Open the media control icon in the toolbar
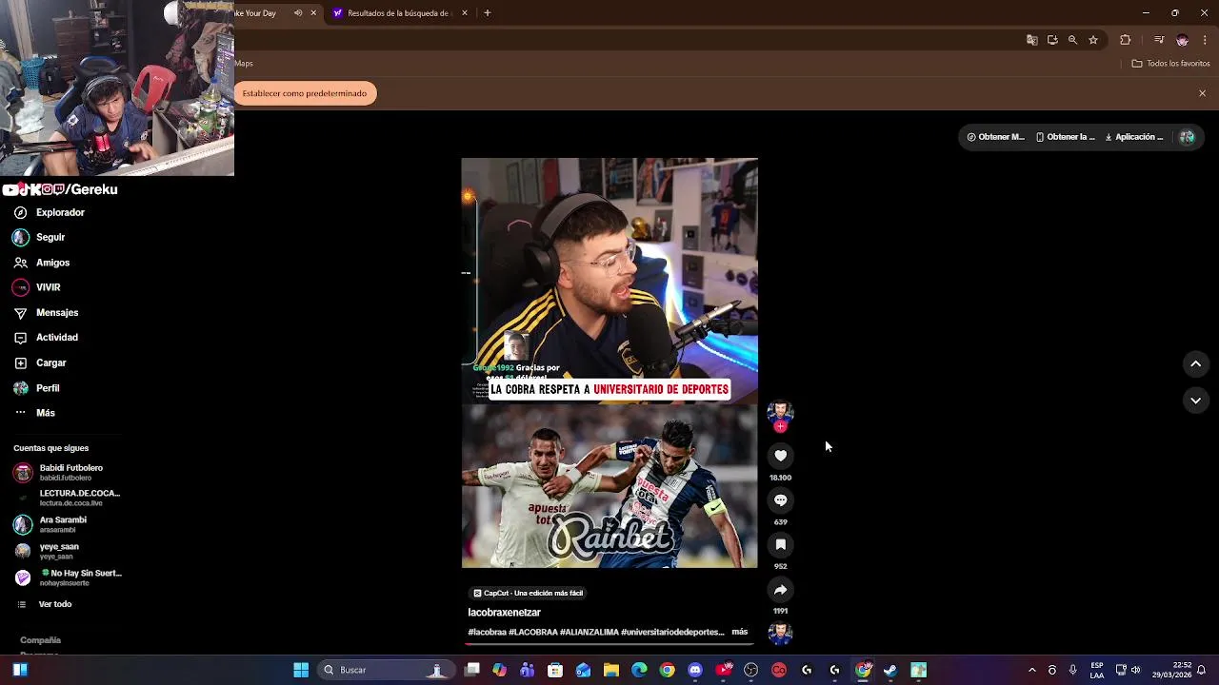The height and width of the screenshot is (685, 1219). coord(1159,40)
